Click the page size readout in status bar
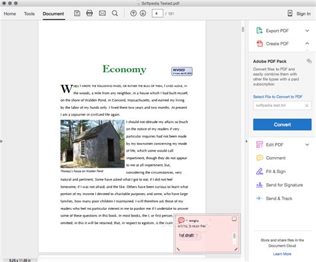 pos(20,260)
